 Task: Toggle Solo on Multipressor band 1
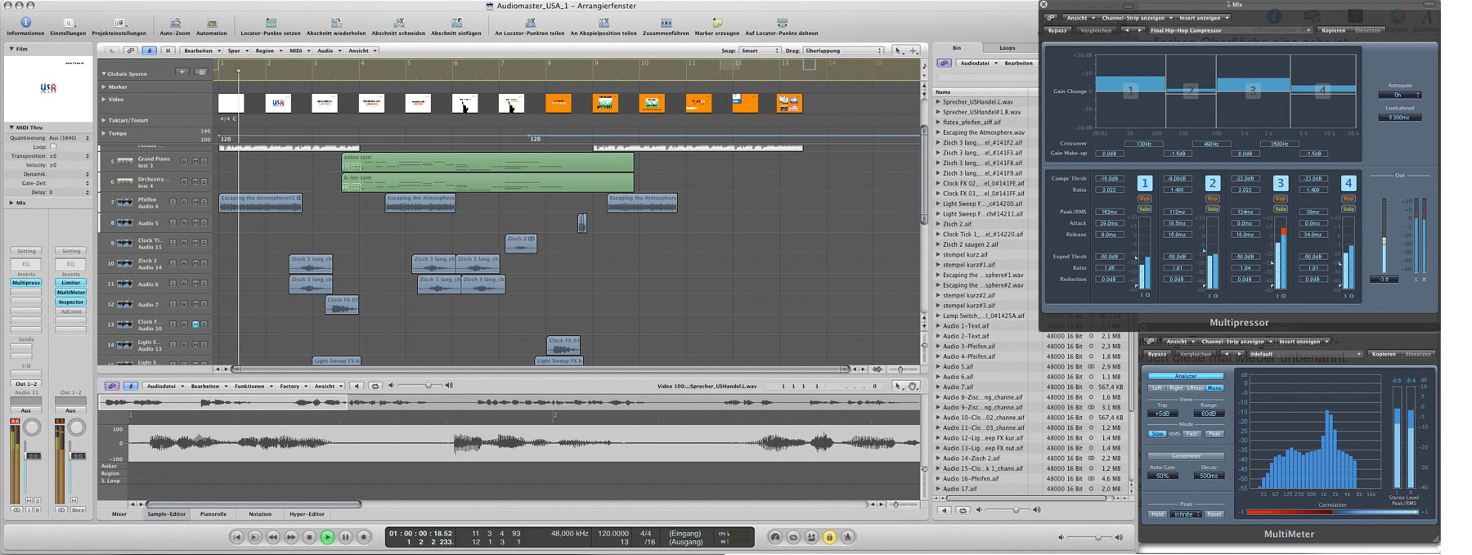1145,209
